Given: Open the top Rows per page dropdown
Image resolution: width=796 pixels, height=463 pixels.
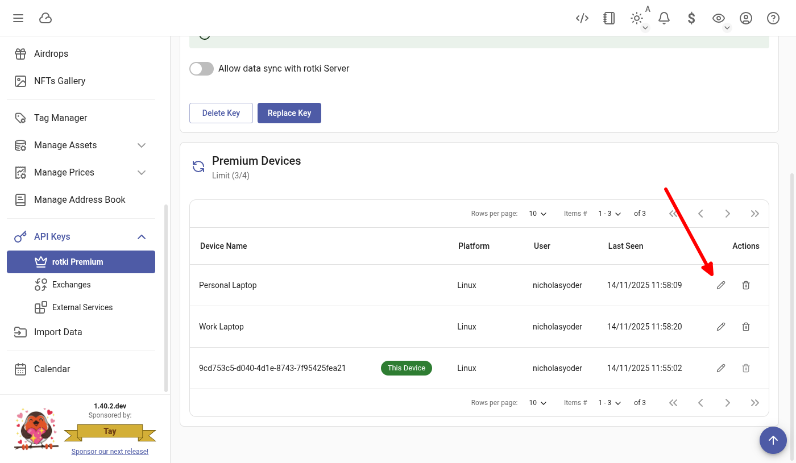Looking at the screenshot, I should pyautogui.click(x=537, y=214).
